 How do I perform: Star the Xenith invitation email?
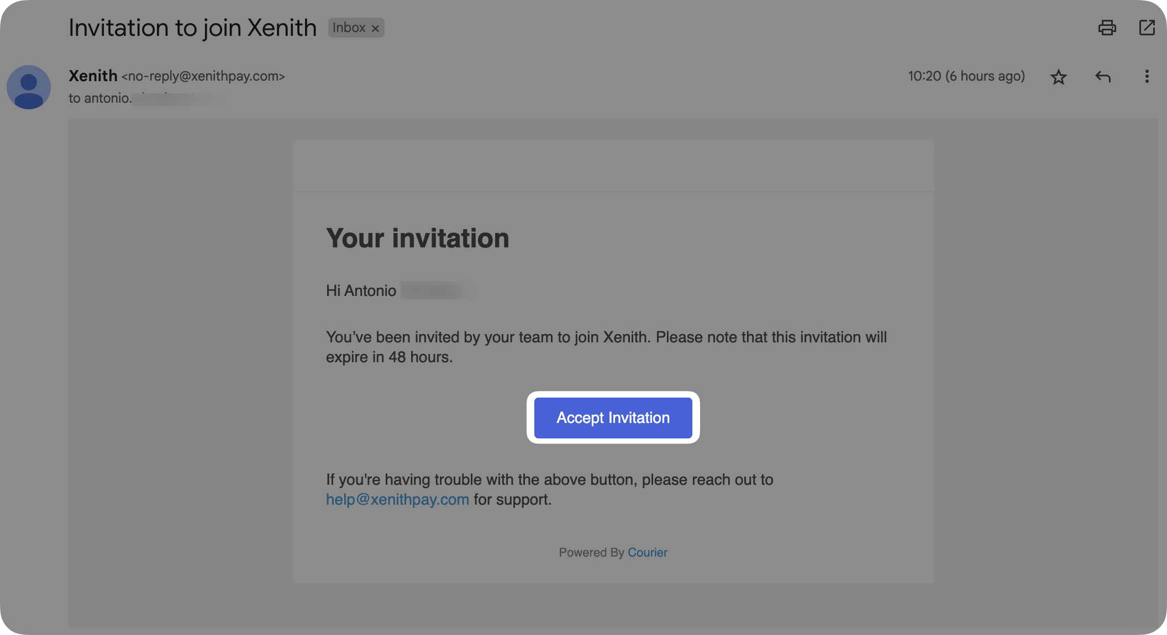[1058, 77]
